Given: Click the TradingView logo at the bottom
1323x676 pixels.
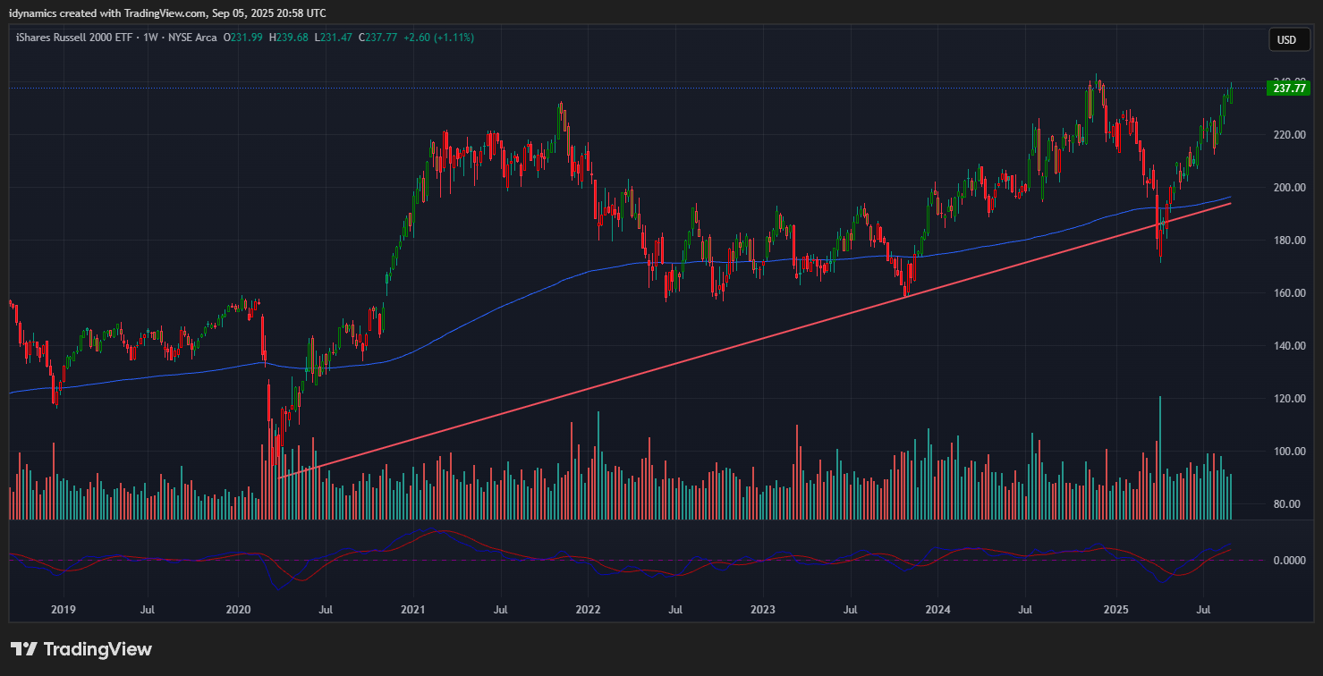Looking at the screenshot, I should (81, 649).
